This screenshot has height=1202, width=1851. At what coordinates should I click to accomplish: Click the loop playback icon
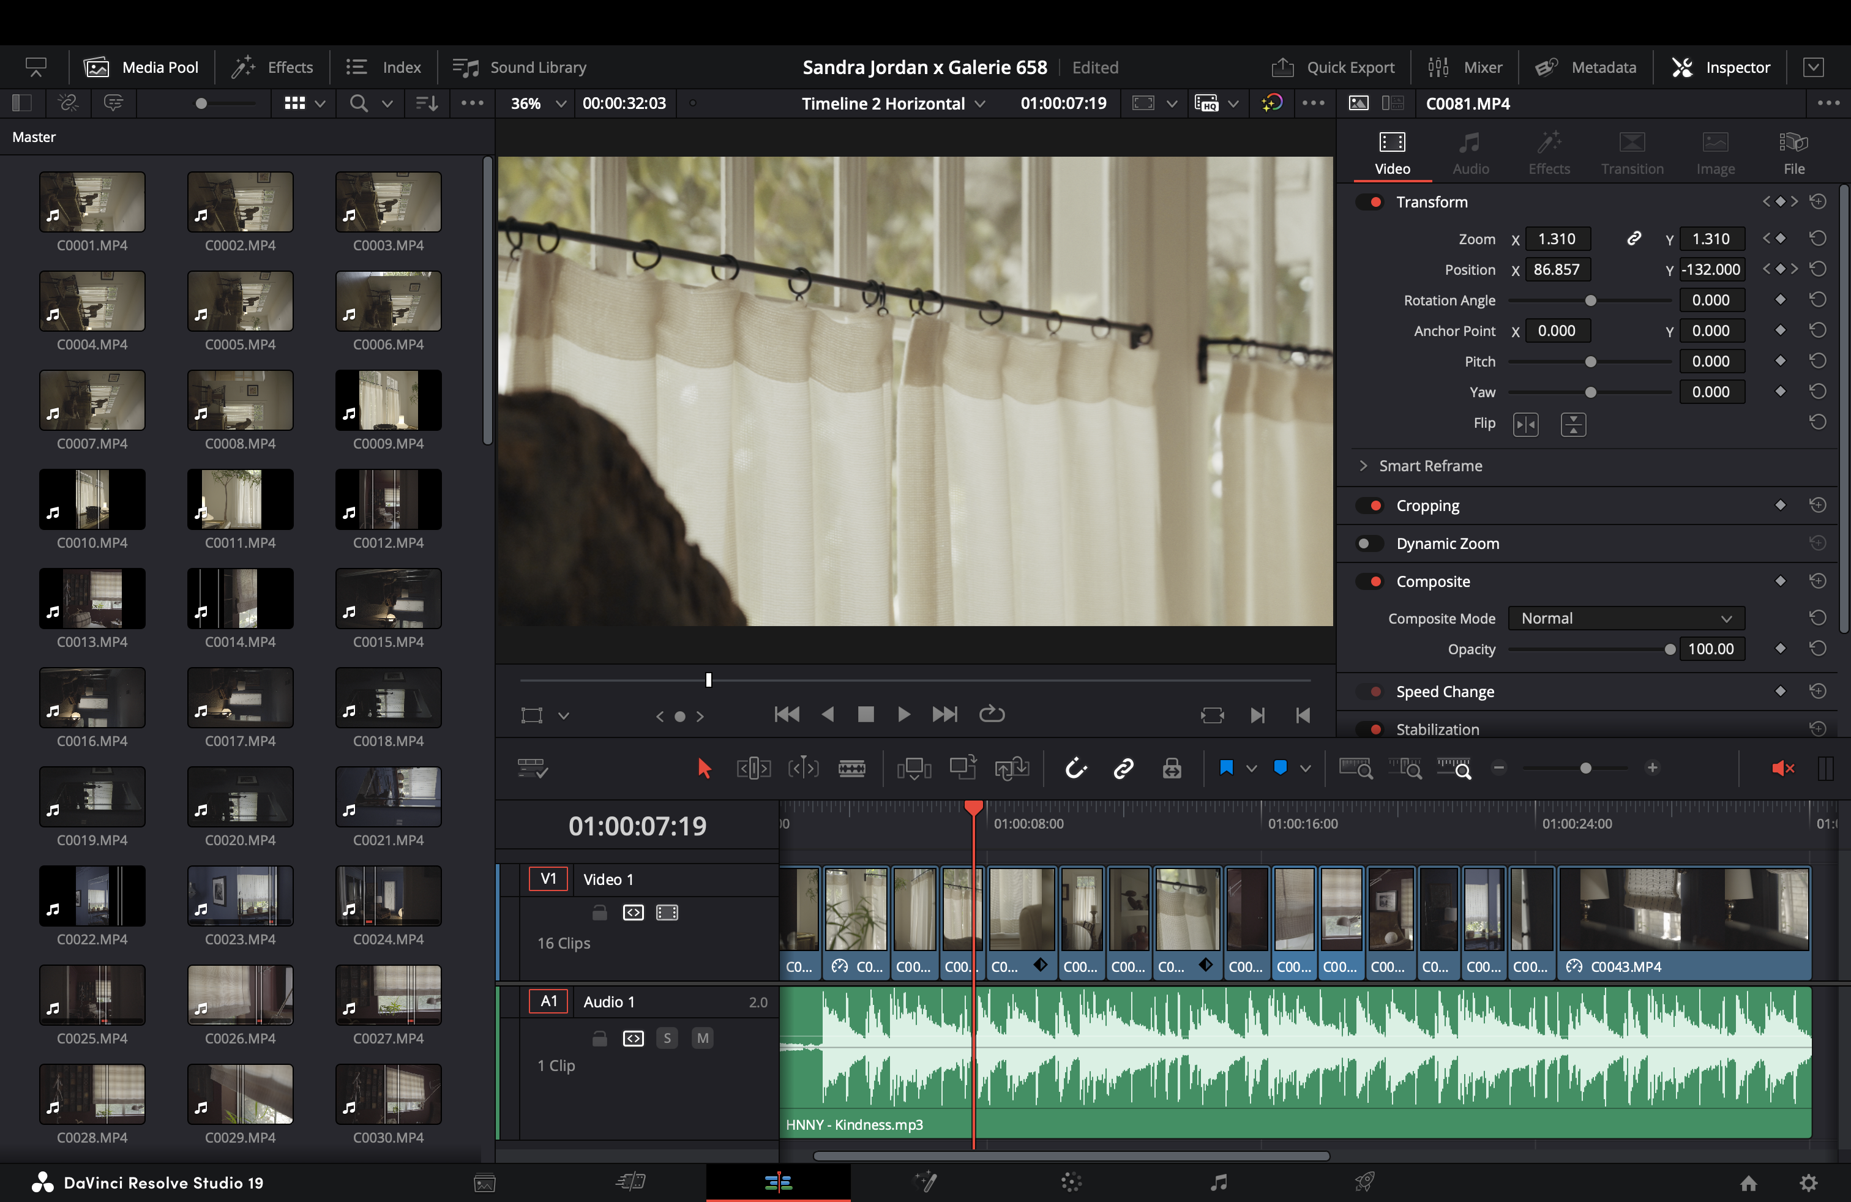click(x=992, y=714)
